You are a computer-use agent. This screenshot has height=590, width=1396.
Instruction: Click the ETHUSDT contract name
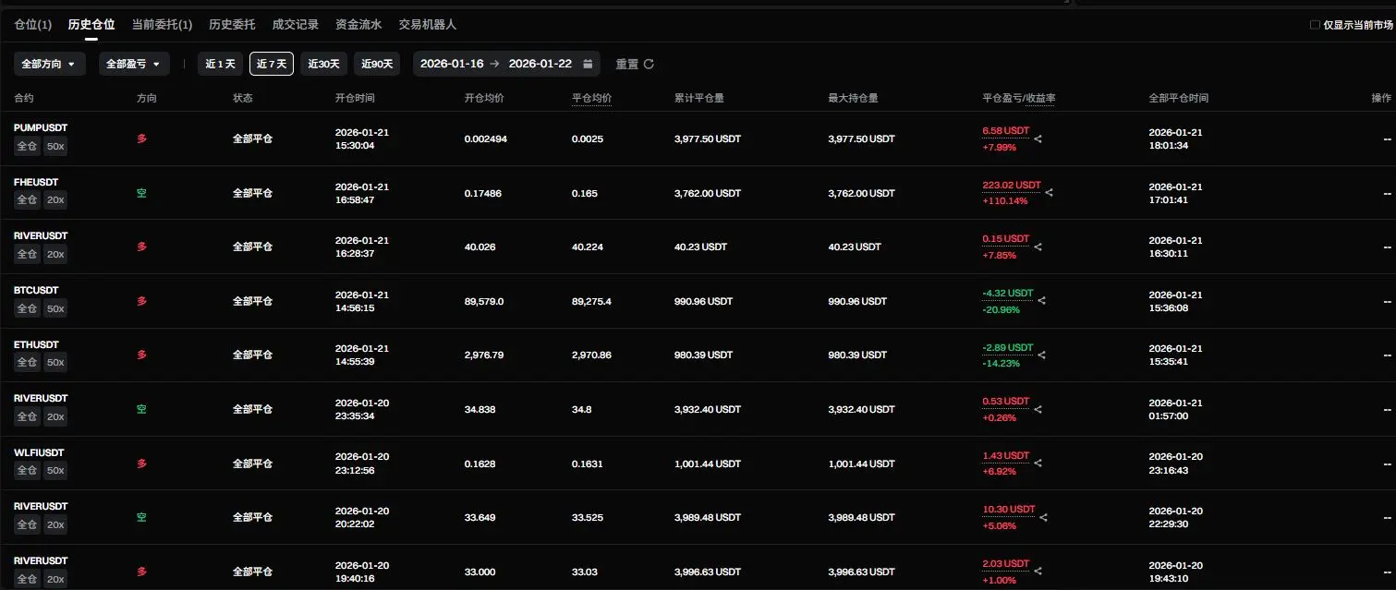[x=36, y=344]
